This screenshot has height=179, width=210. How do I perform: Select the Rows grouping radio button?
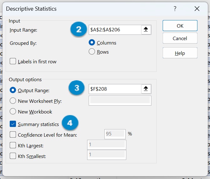[x=92, y=52]
